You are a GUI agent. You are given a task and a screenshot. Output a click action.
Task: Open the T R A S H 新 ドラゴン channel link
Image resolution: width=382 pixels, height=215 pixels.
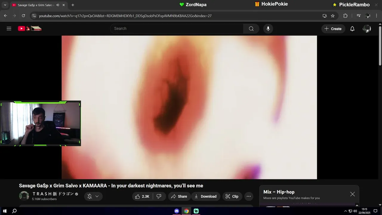click(x=53, y=194)
